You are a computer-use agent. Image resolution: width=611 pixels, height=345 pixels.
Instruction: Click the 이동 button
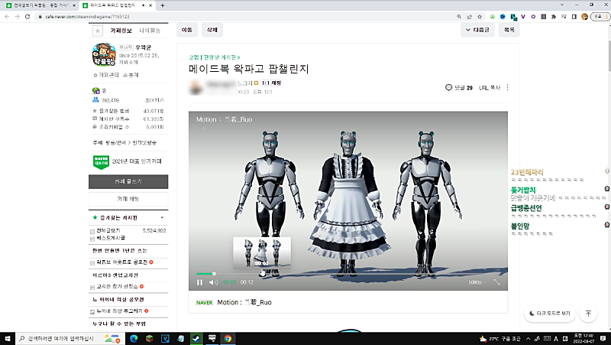187,30
